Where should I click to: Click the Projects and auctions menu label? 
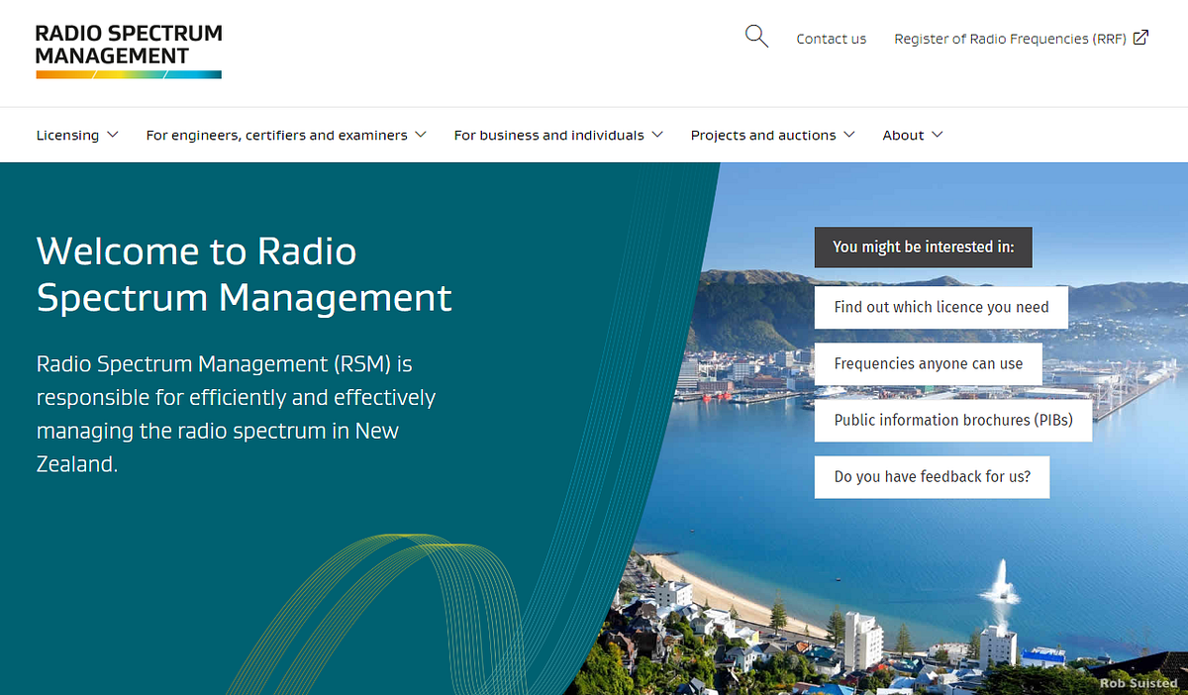click(762, 135)
